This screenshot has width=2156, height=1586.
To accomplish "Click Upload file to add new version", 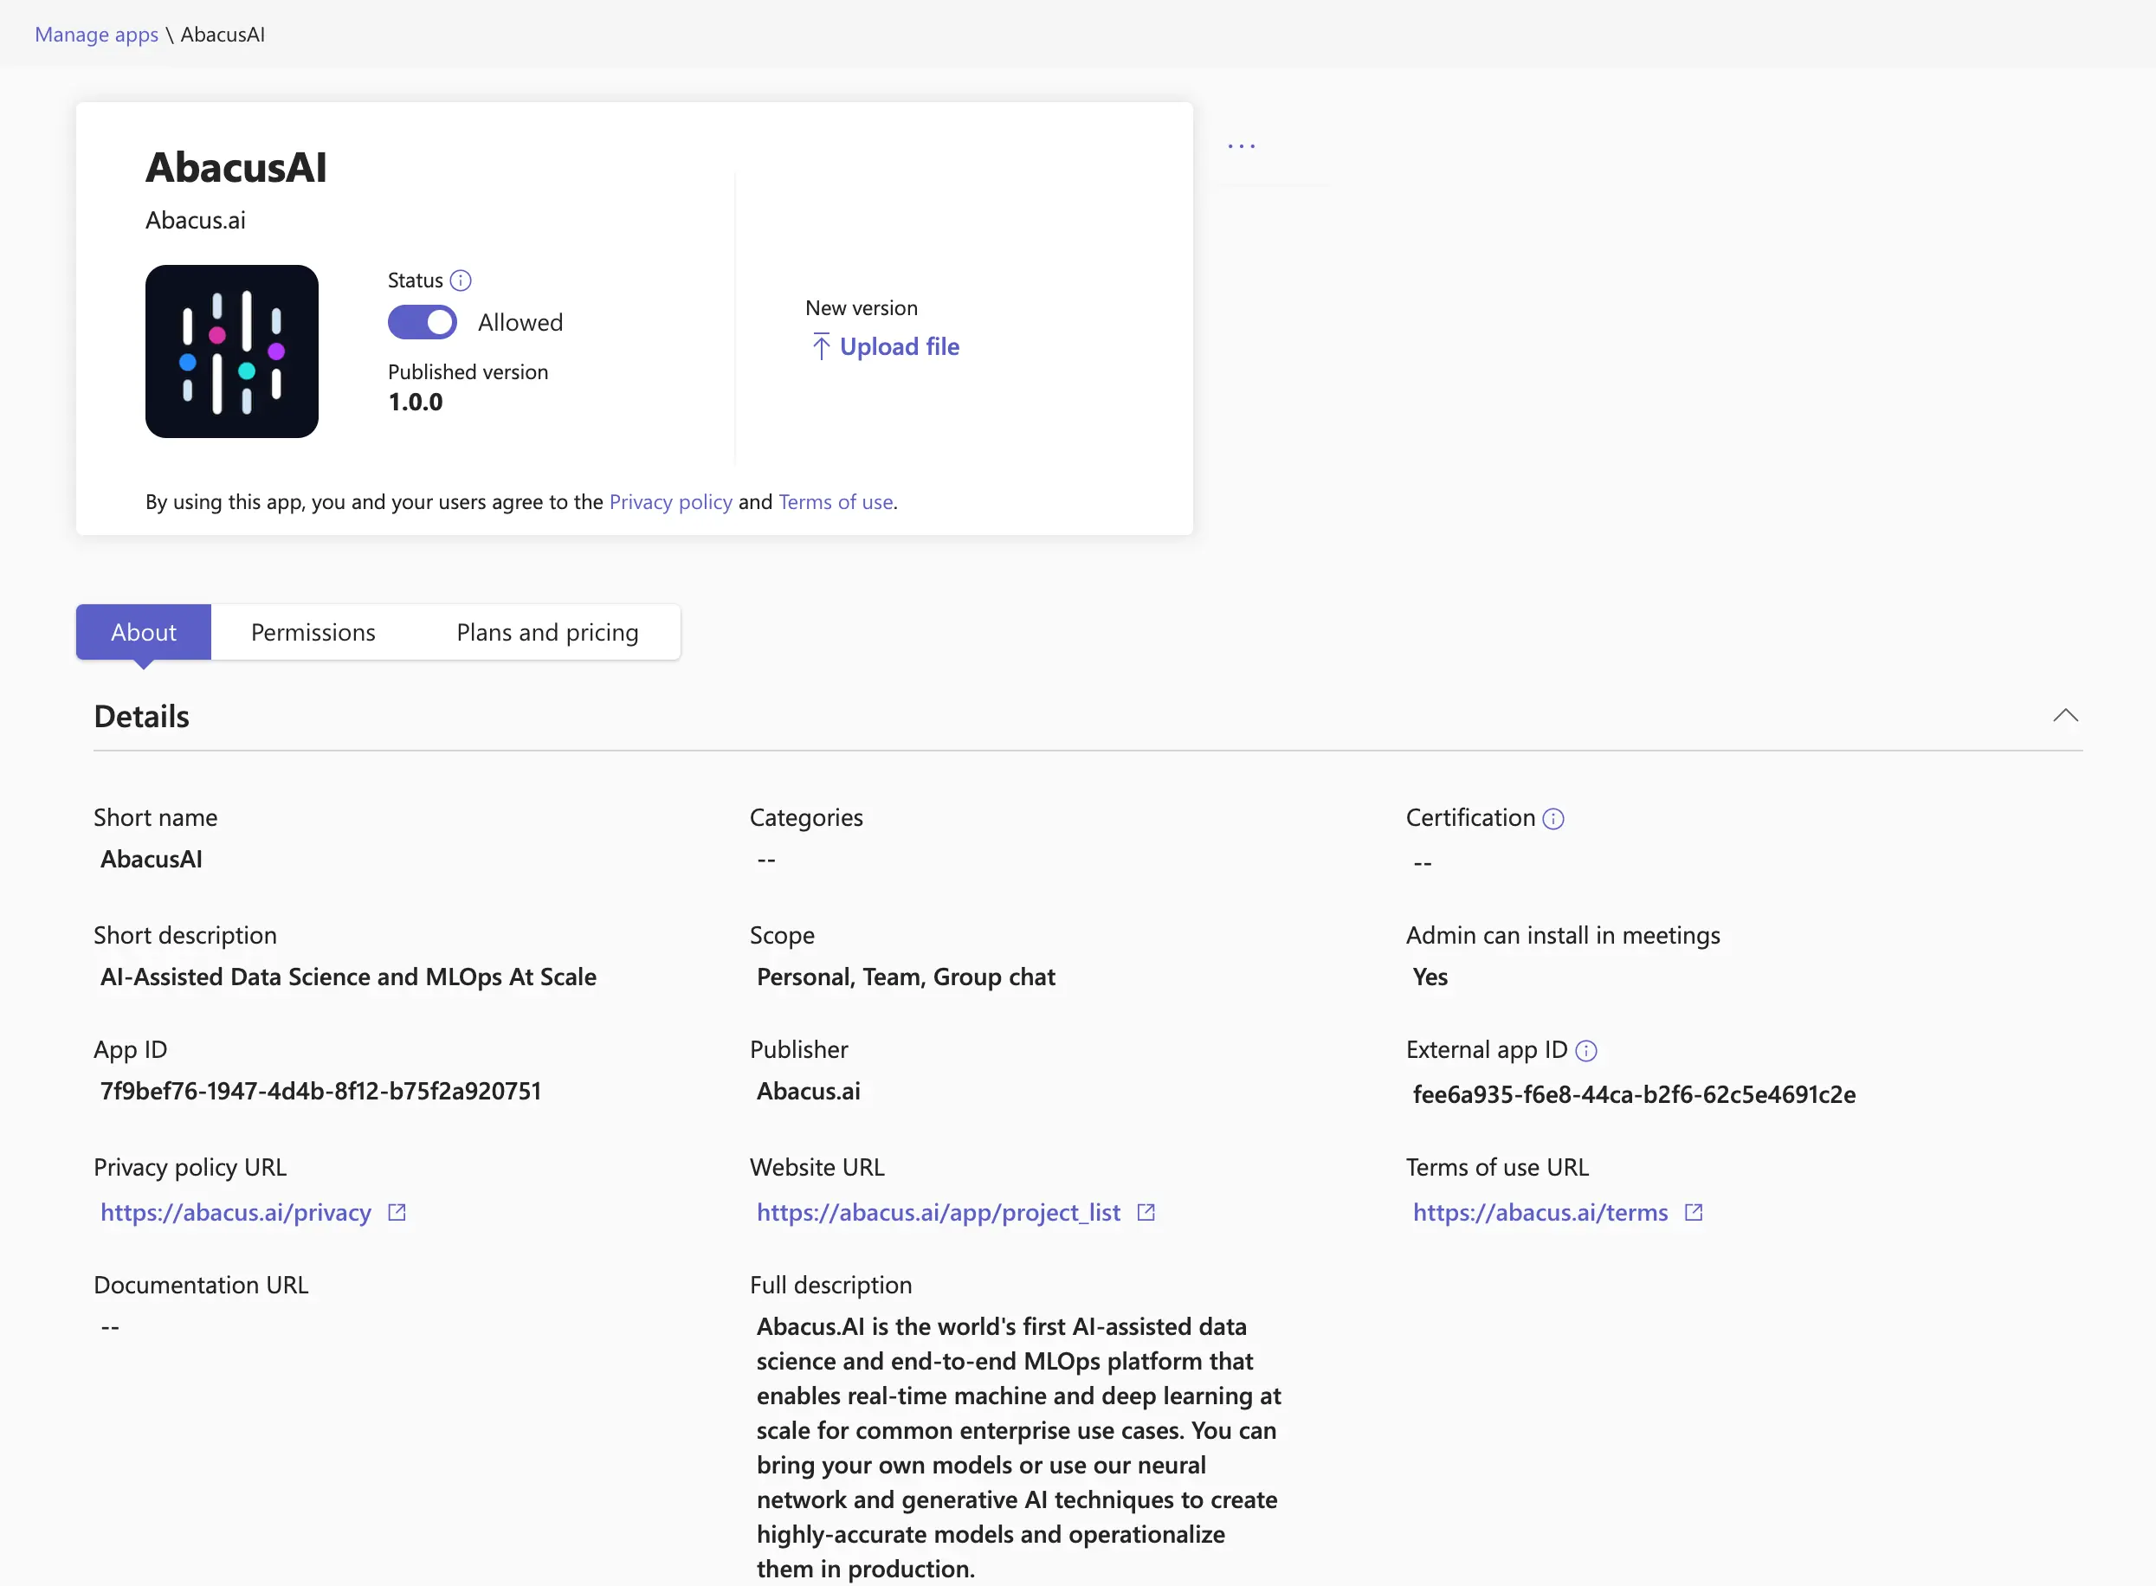I will coord(900,346).
